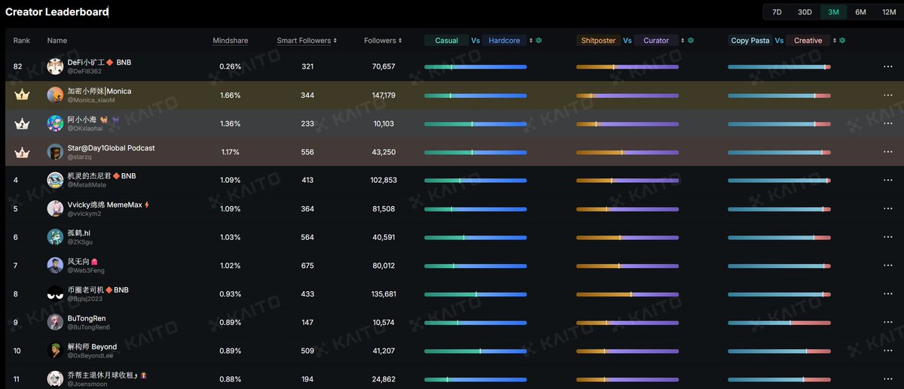The width and height of the screenshot is (904, 389).
Task: Open the @Monica_xiaoM handle link
Action: pos(91,100)
